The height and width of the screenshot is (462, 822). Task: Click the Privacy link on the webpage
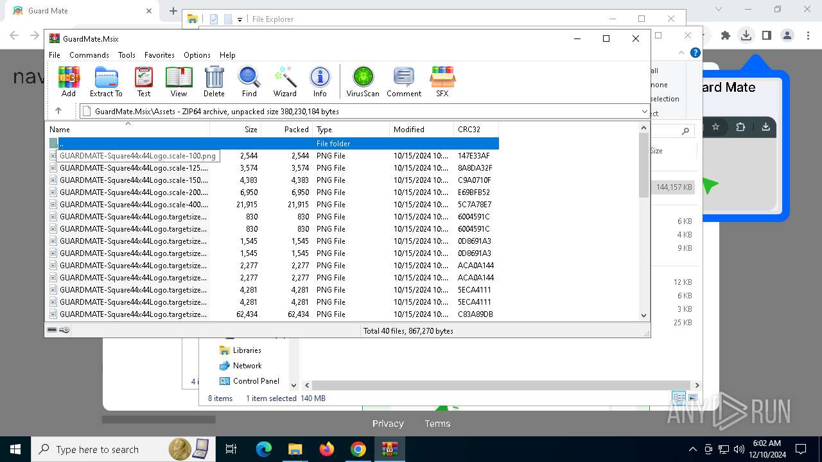pos(388,424)
